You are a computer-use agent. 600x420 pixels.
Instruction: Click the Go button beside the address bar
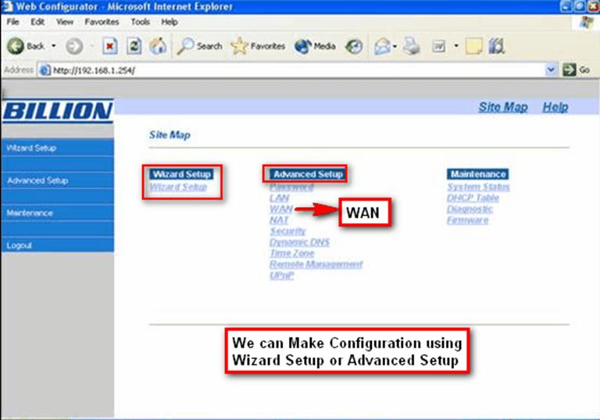tap(576, 69)
